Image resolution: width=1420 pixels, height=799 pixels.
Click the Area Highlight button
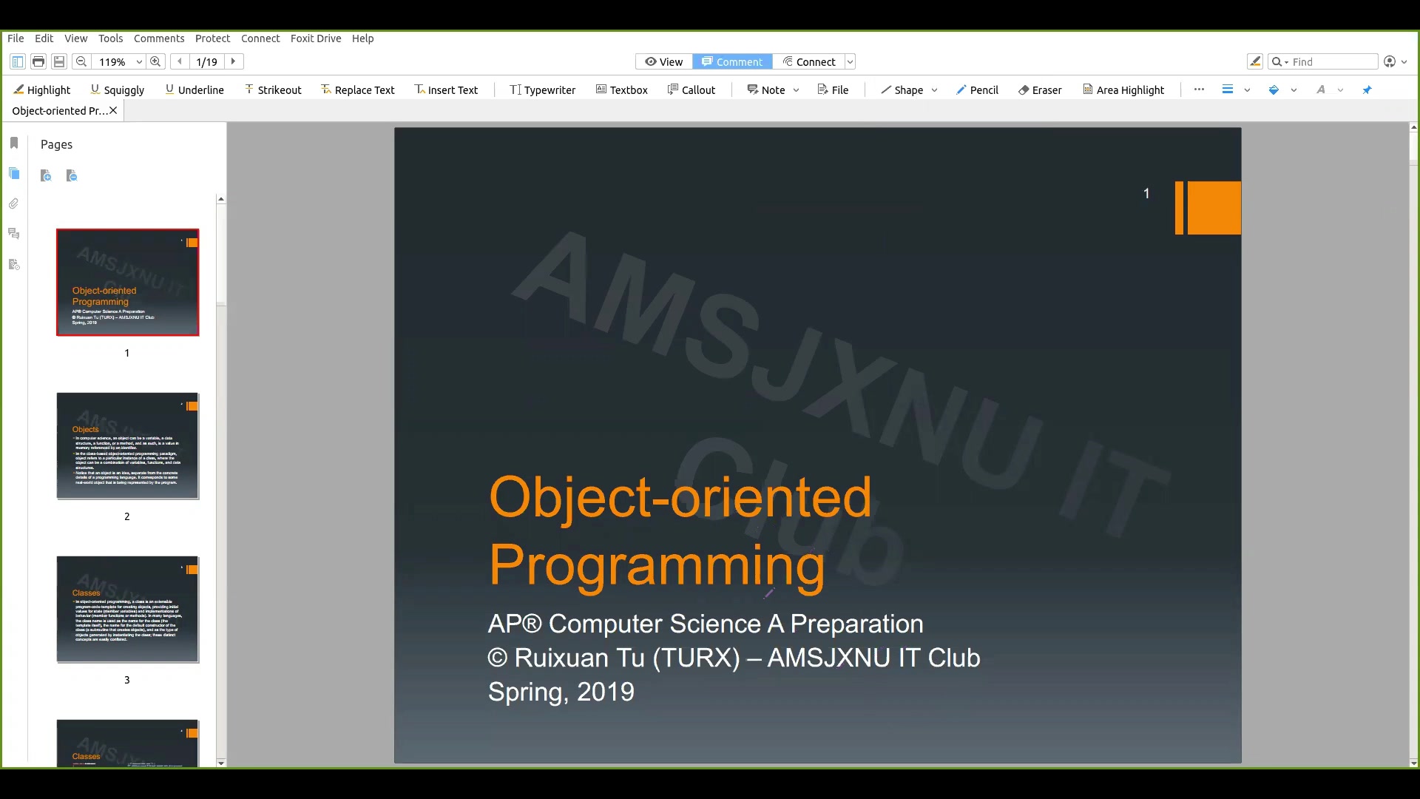1124,90
